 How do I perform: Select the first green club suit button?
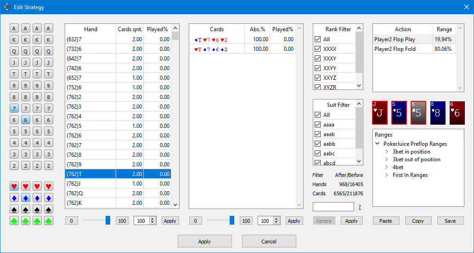coord(14,221)
